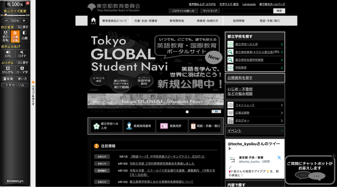Toggle the 十字カーソル crosshair cursor

pyautogui.click(x=15, y=85)
